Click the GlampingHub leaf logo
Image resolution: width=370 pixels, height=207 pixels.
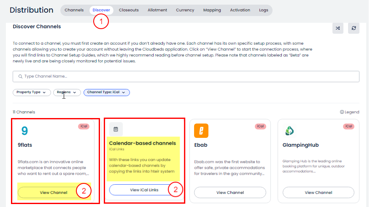pyautogui.click(x=289, y=131)
